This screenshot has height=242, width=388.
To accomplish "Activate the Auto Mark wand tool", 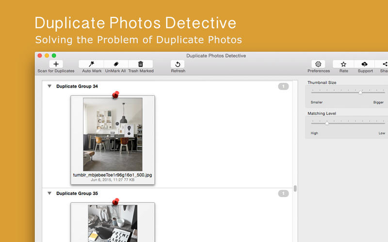I will [92, 64].
